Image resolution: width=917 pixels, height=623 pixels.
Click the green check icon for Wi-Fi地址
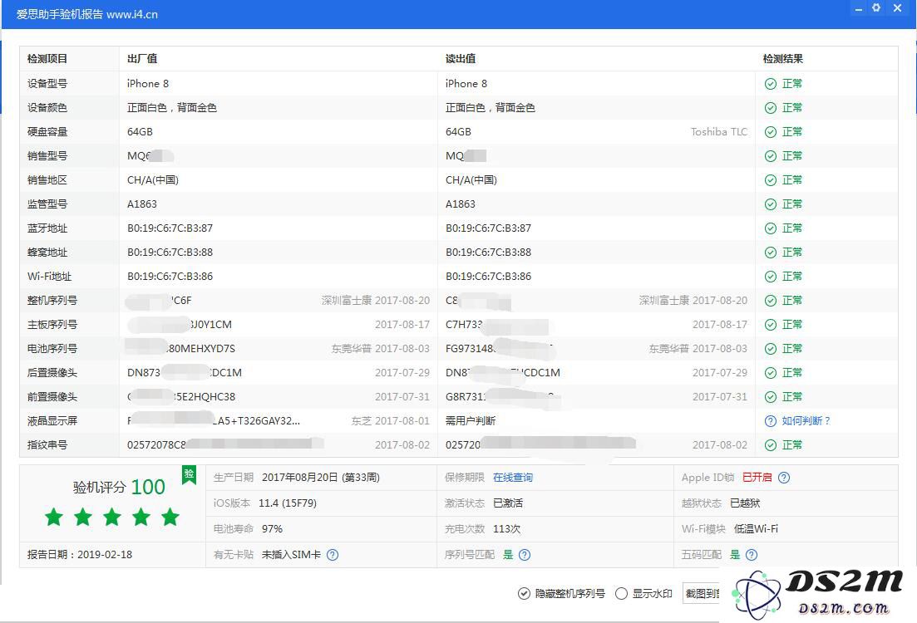[x=770, y=277]
